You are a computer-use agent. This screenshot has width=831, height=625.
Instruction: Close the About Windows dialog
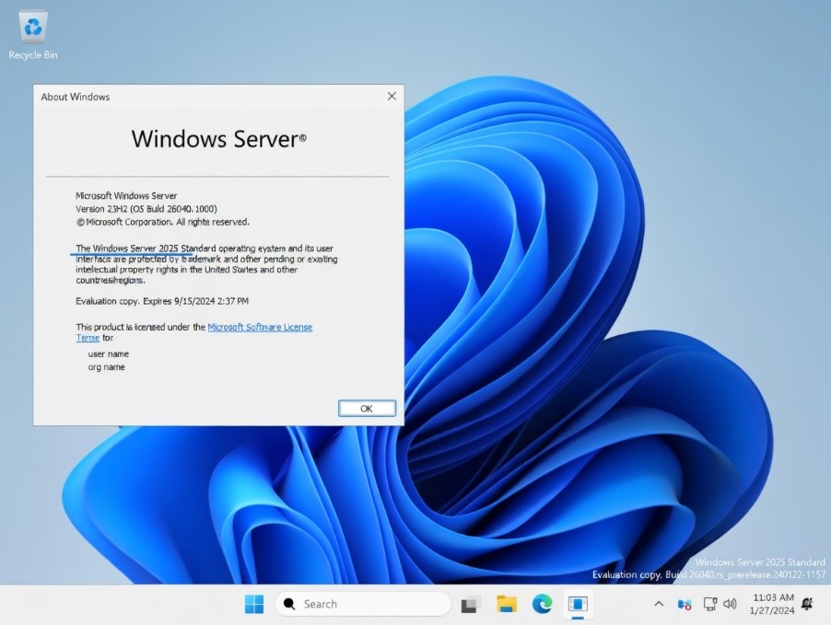[392, 96]
